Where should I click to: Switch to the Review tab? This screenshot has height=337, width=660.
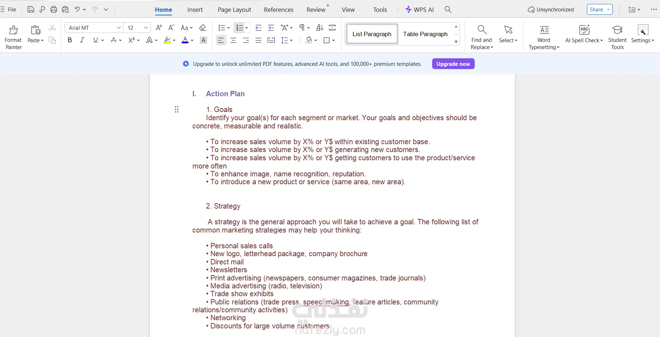[316, 10]
